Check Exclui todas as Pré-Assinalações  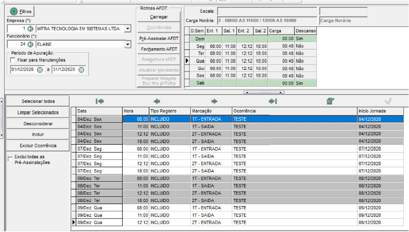(10, 159)
